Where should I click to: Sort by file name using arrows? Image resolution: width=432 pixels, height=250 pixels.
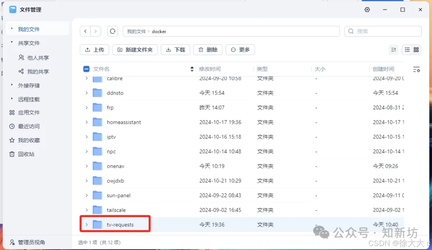(192, 69)
